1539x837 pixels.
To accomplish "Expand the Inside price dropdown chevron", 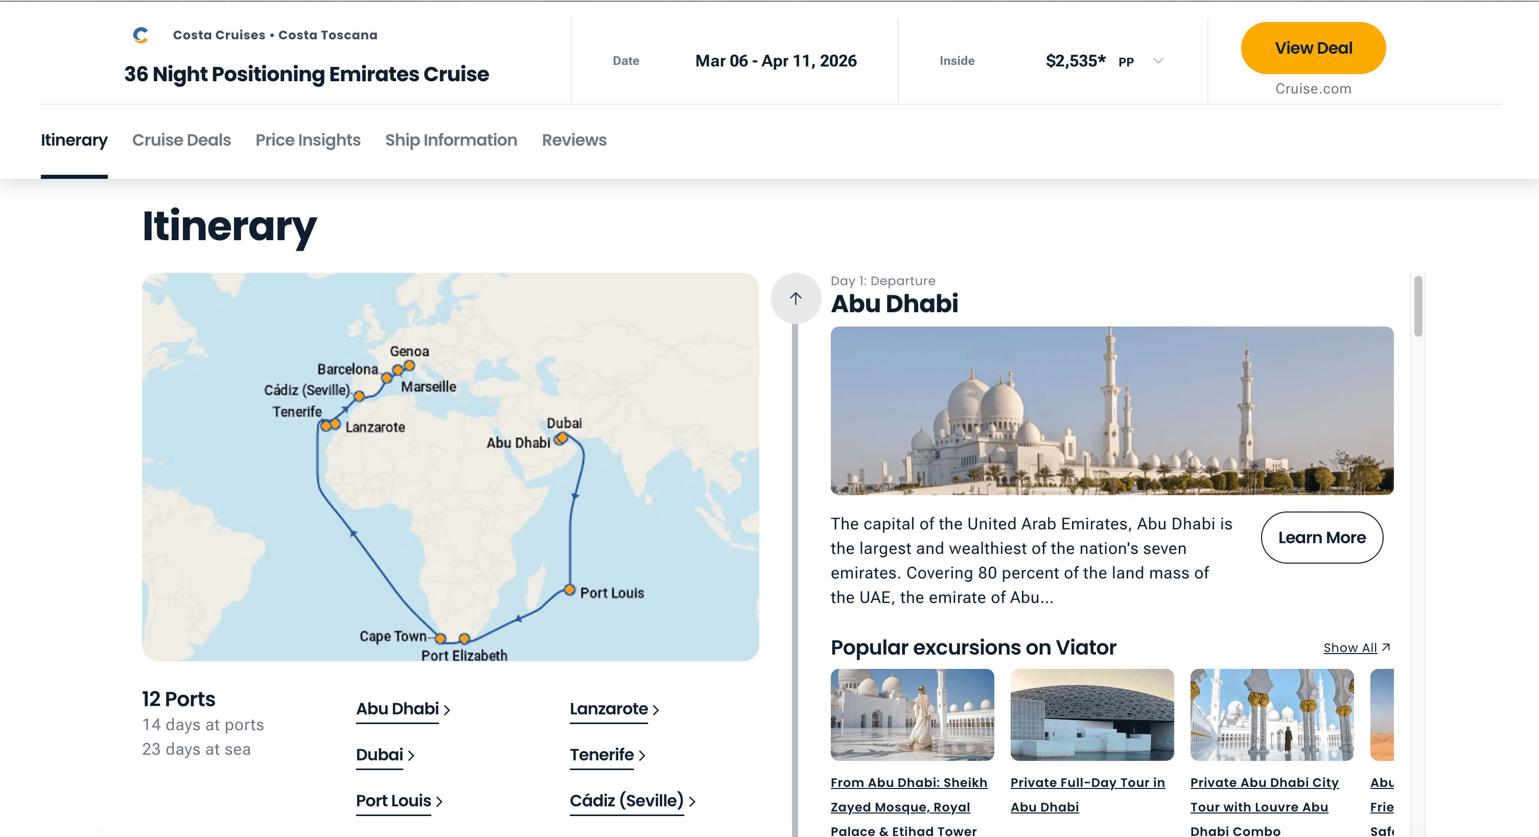I will 1158,61.
